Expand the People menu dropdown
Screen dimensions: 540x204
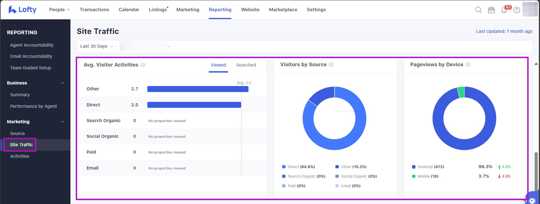59,10
